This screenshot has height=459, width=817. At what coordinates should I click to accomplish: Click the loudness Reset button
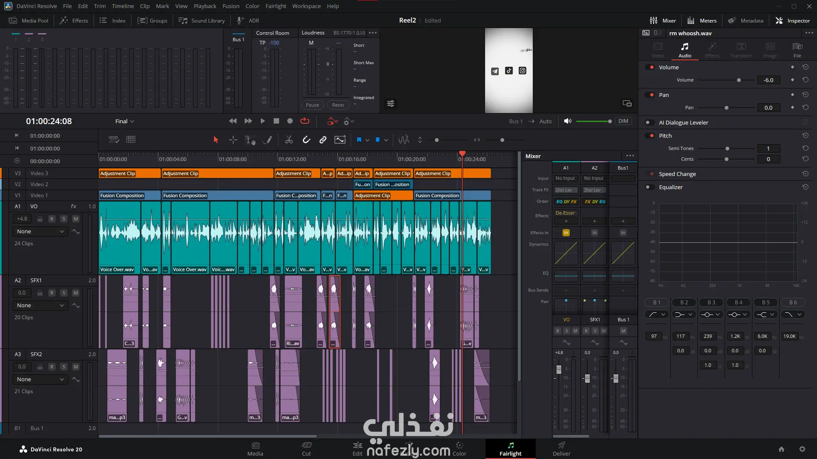(x=338, y=105)
